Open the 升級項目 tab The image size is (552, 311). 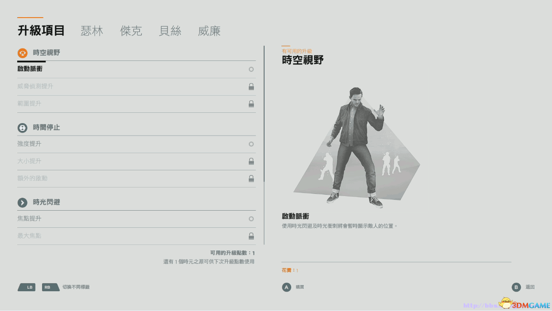point(41,31)
